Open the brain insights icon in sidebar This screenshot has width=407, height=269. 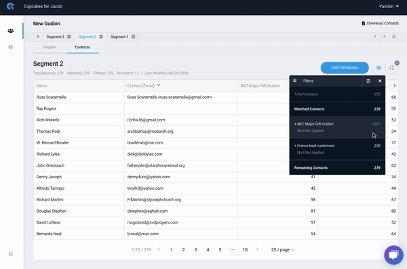(x=11, y=47)
